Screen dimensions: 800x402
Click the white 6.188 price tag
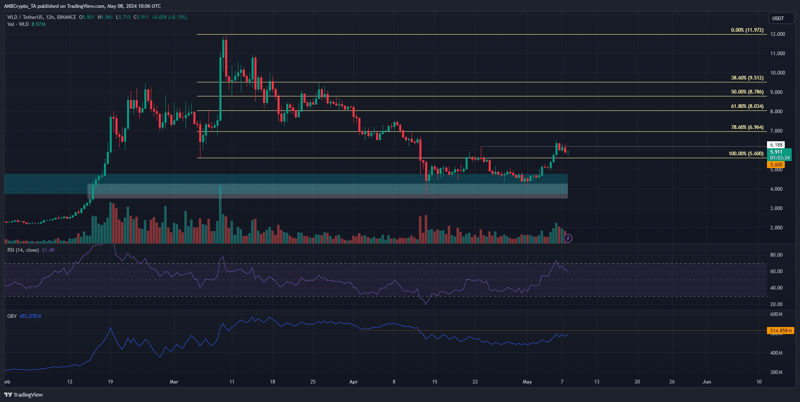click(x=776, y=145)
